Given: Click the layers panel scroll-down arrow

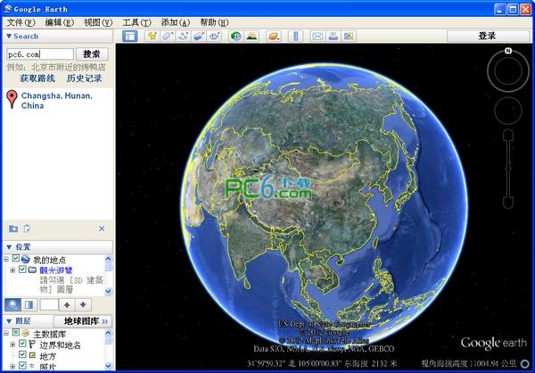Looking at the screenshot, I should (108, 365).
